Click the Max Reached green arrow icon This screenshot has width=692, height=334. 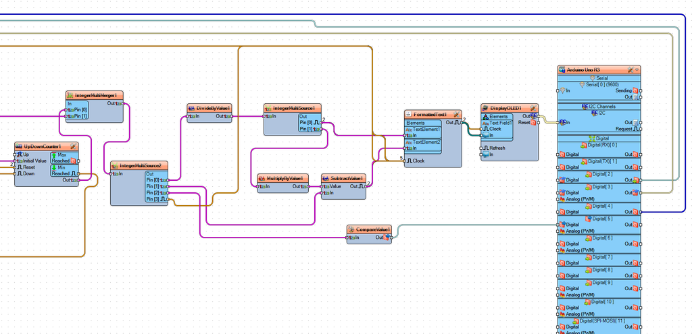pos(54,155)
